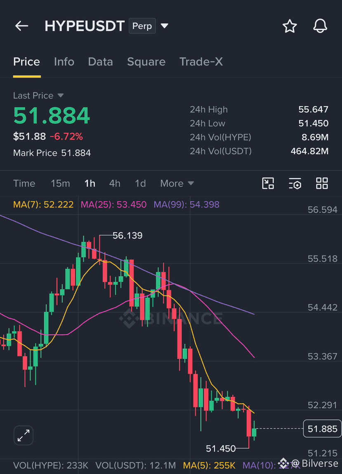Open the Square tab
Screen dimensions: 342x474
click(x=146, y=61)
